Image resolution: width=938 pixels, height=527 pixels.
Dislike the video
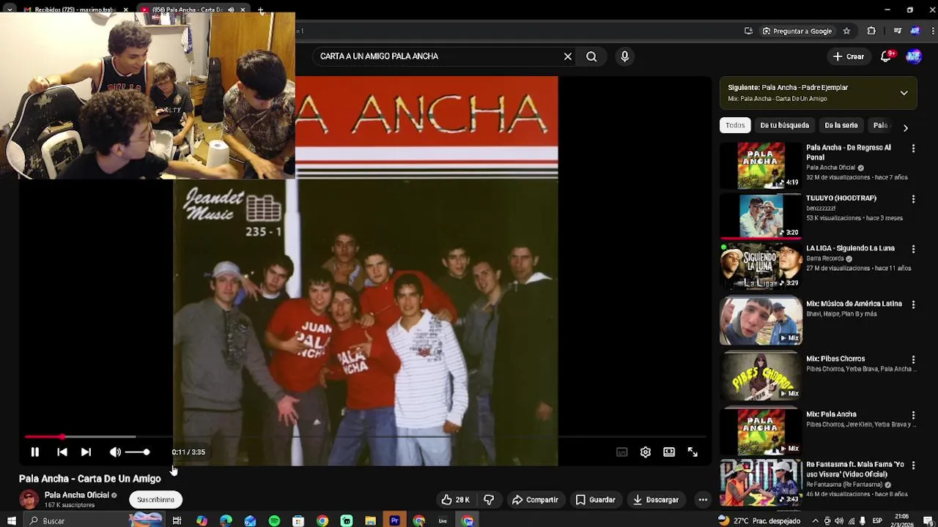489,500
